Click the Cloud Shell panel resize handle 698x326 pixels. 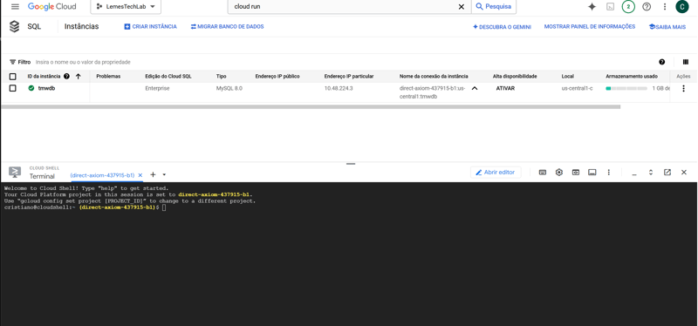(351, 164)
